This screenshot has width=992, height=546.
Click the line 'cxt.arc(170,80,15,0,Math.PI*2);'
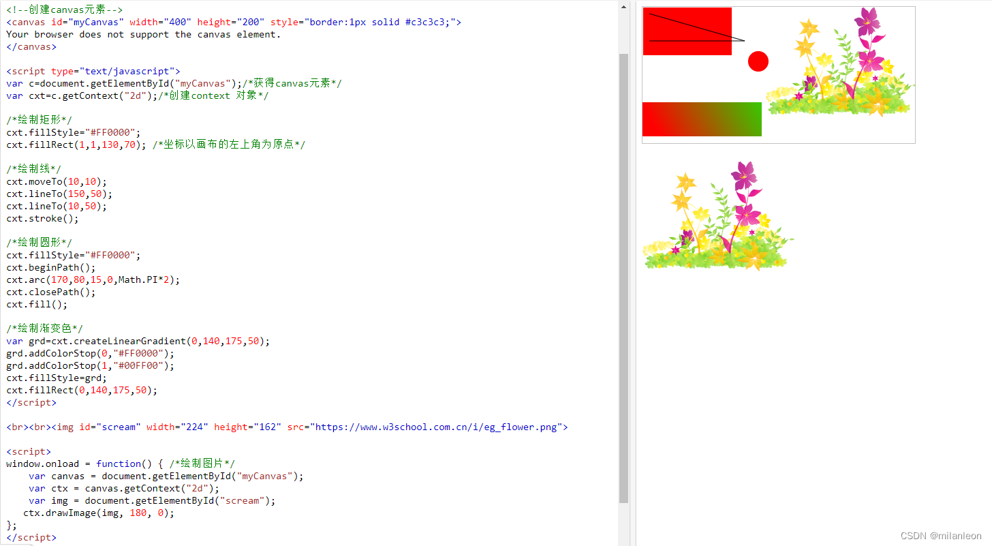pyautogui.click(x=93, y=279)
